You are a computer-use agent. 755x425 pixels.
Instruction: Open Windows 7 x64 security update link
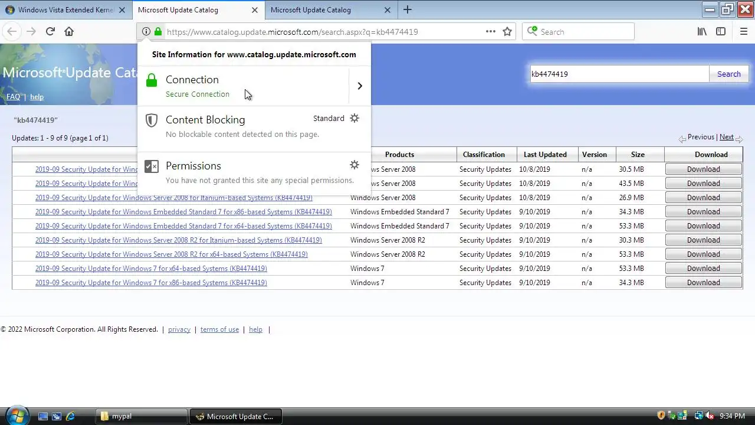pyautogui.click(x=151, y=269)
